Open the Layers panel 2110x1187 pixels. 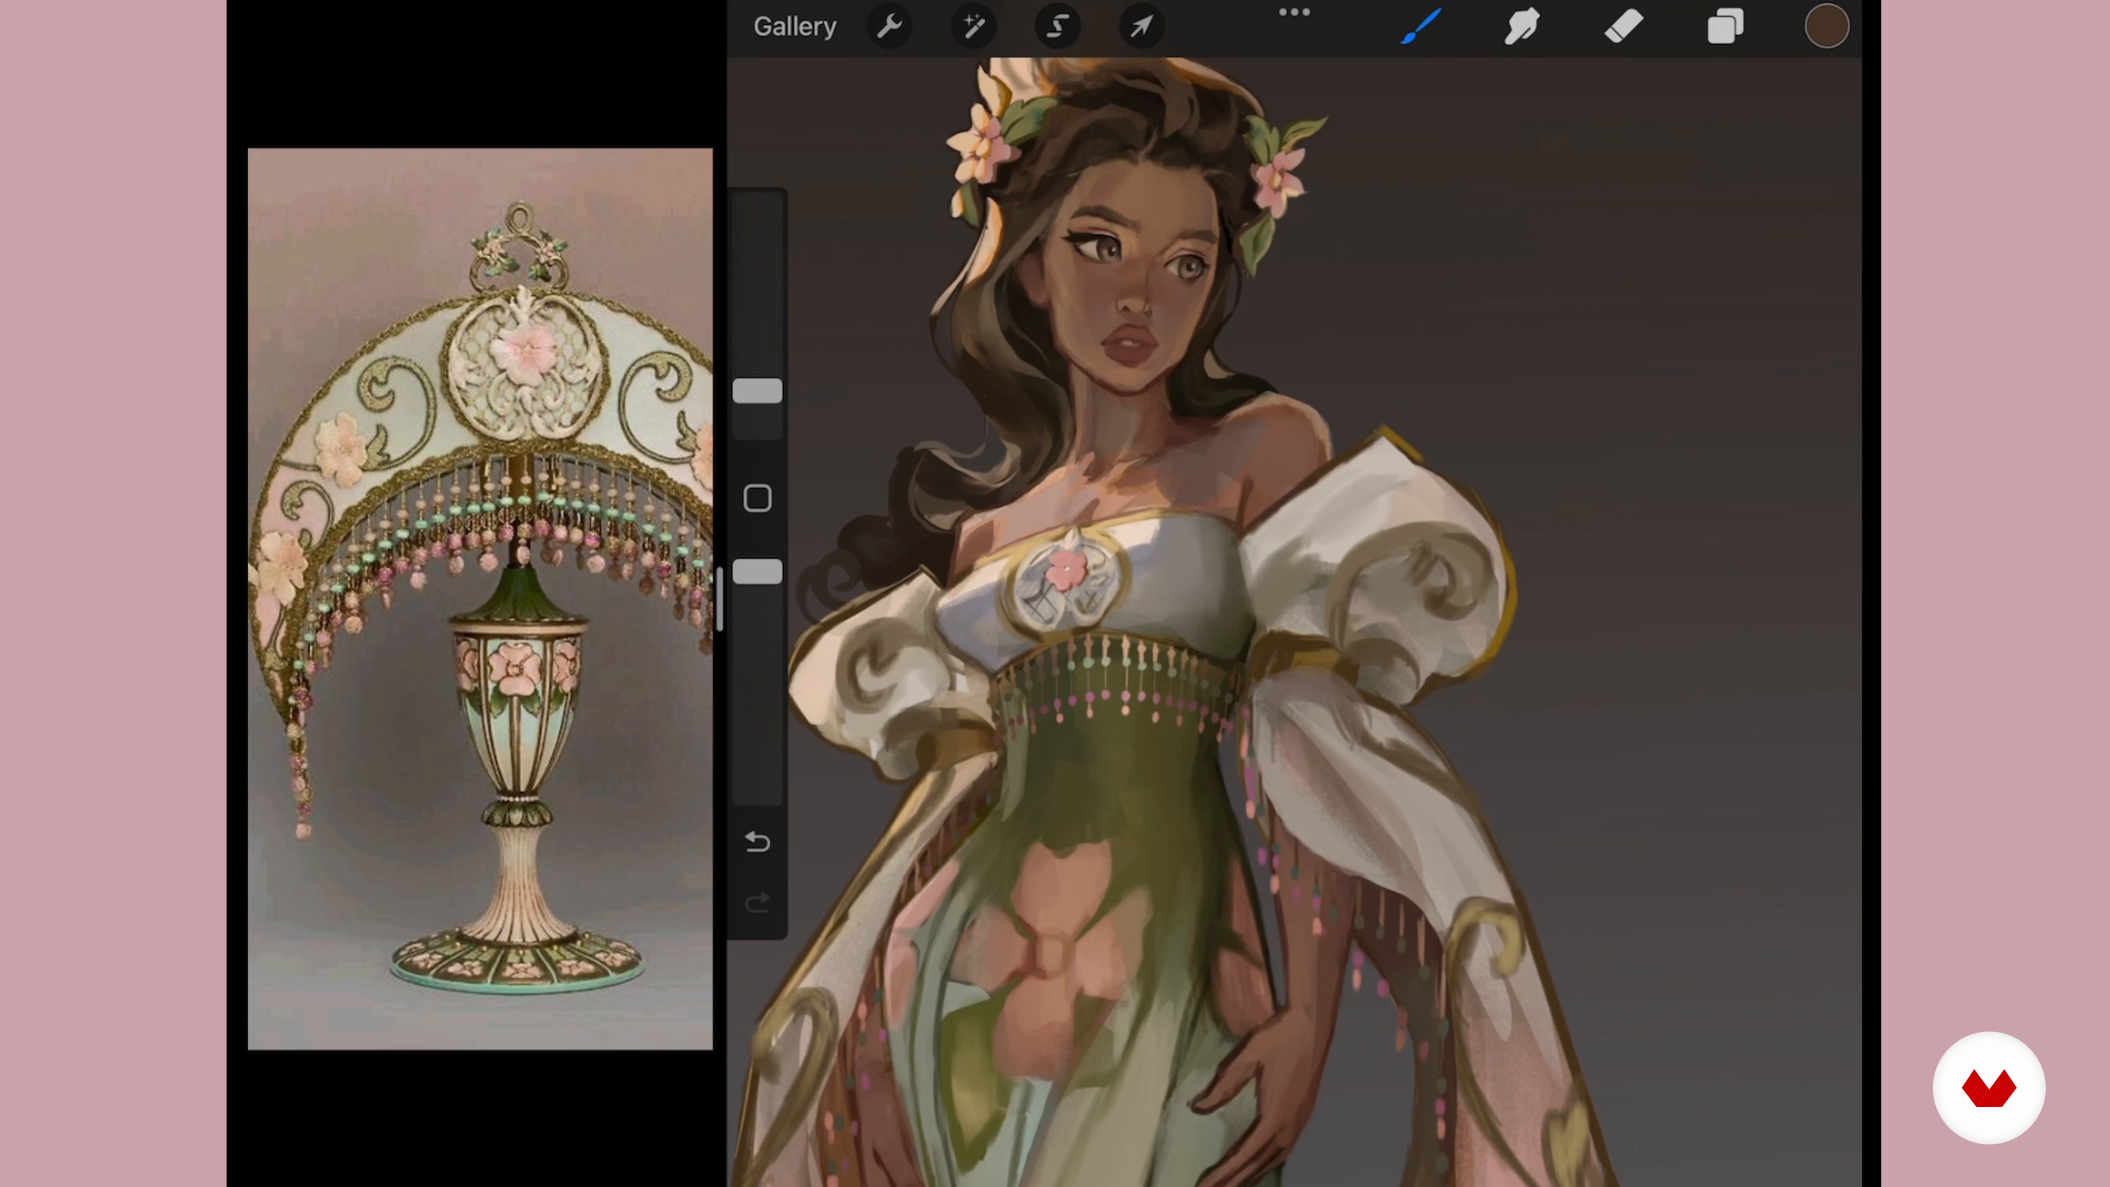click(x=1725, y=26)
